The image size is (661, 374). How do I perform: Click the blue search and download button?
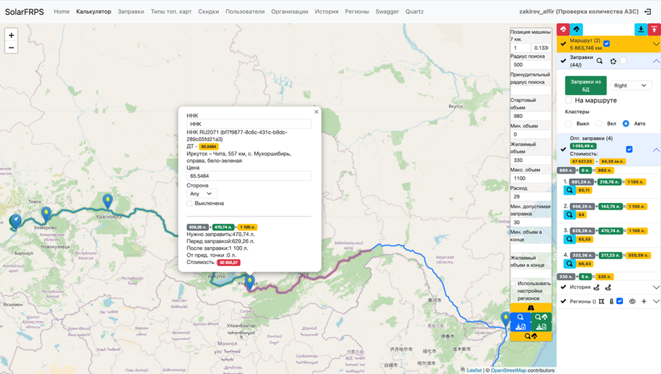coord(521,322)
